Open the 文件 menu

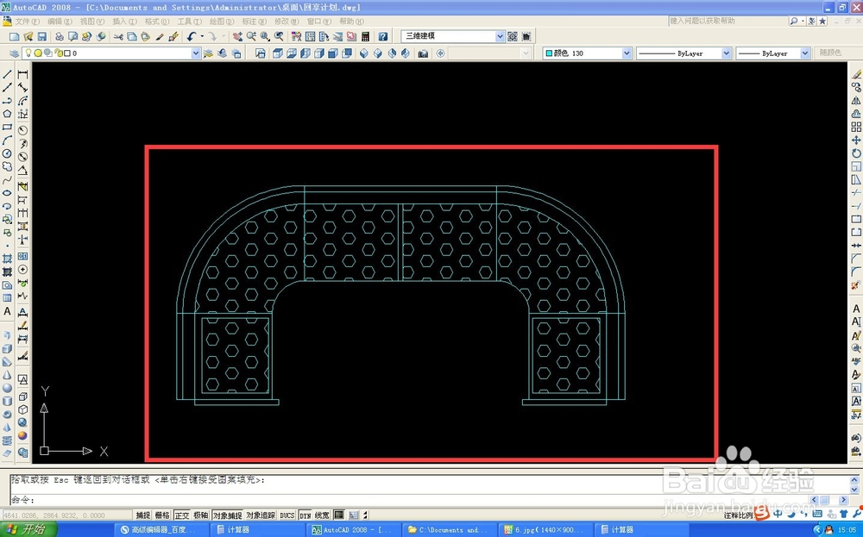[27, 21]
